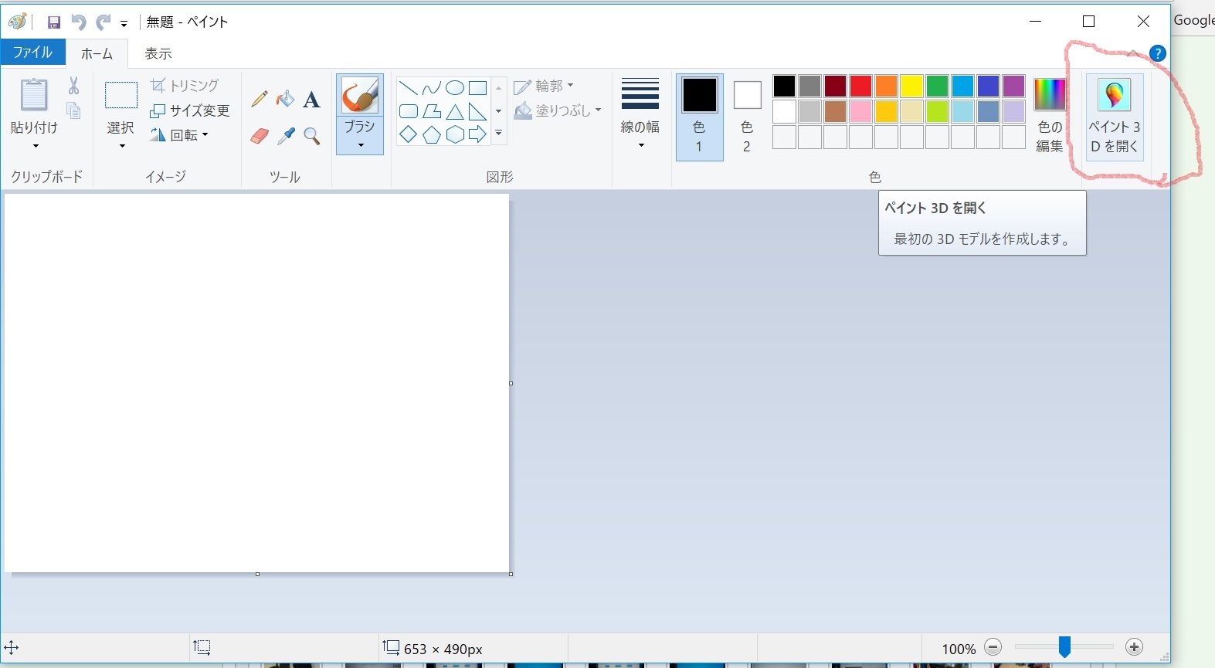Screen dimensions: 1215x668
Task: Click on the white drawing canvas
Action: [x=256, y=383]
